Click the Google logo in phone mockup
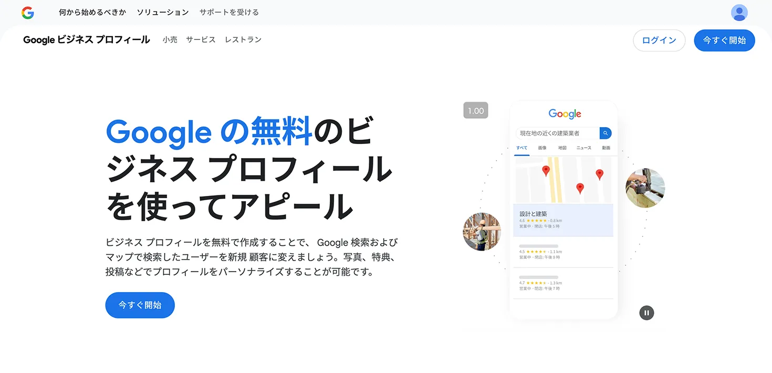This screenshot has width=772, height=373. coord(565,113)
